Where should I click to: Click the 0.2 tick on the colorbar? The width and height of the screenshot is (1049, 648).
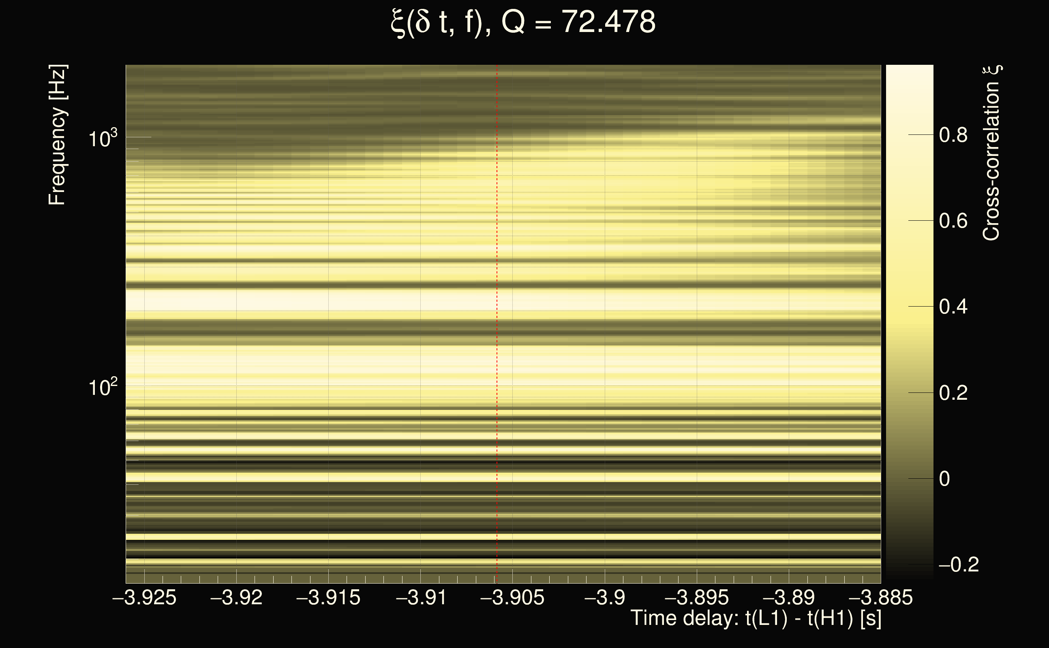(x=953, y=392)
